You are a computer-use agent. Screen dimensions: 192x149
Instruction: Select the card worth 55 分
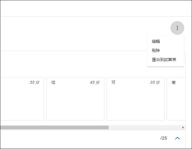click(x=22, y=99)
